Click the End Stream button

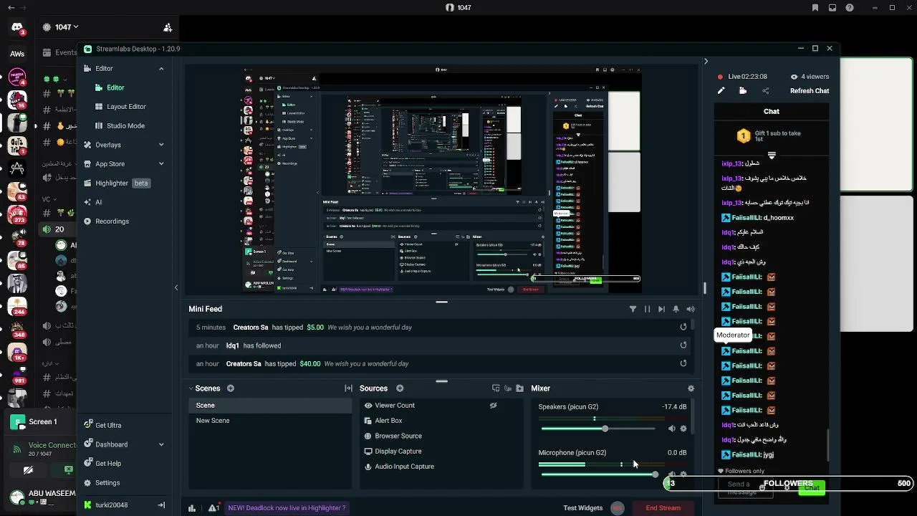pyautogui.click(x=663, y=508)
